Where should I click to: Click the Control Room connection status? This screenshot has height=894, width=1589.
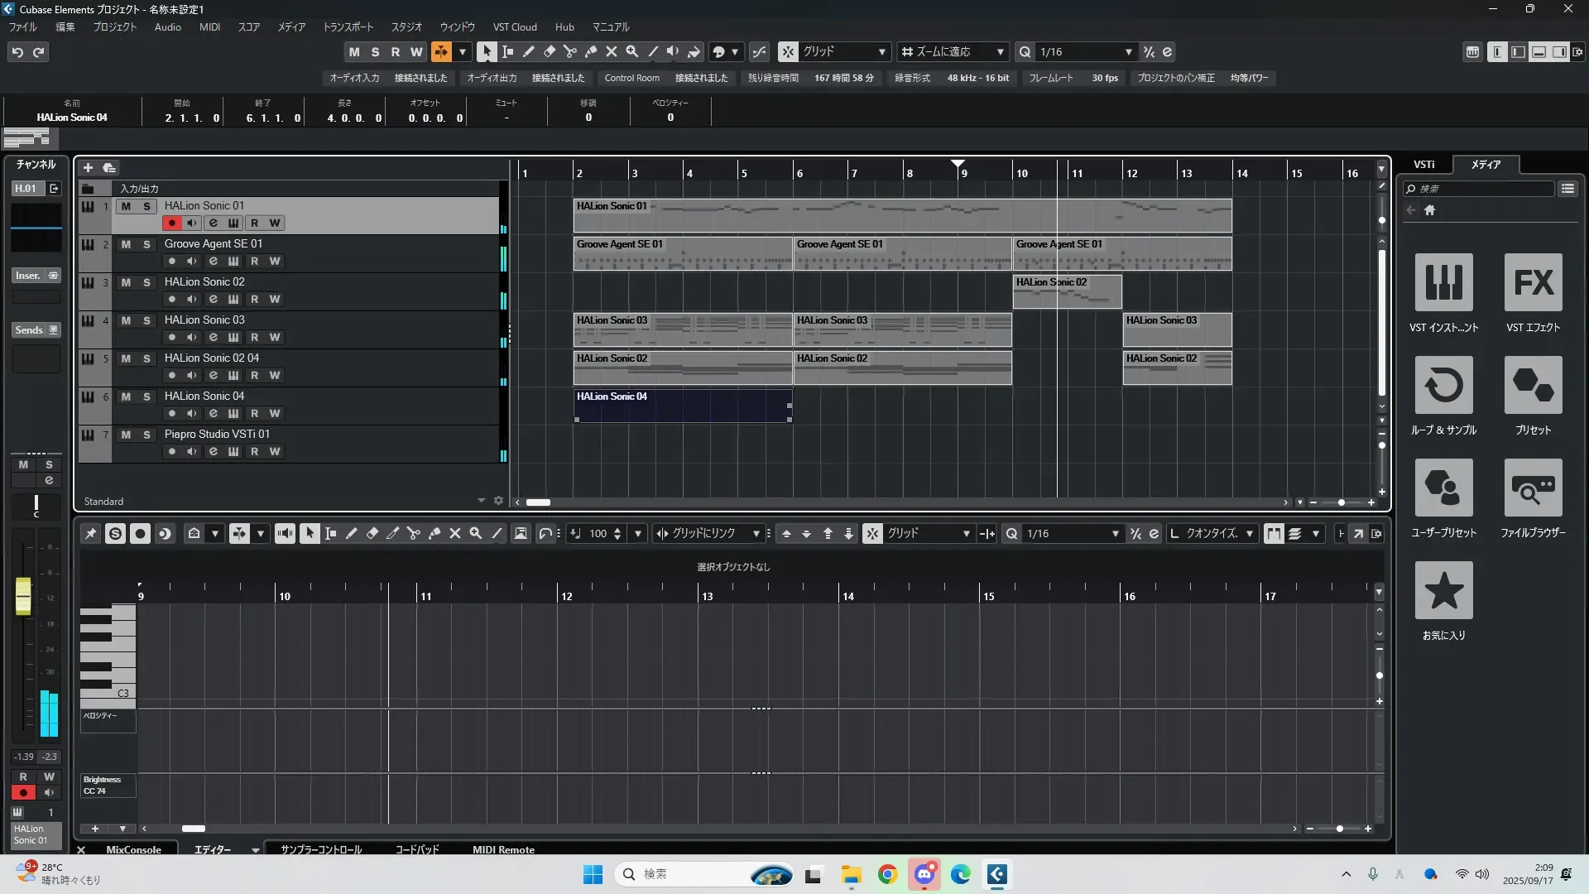tap(701, 78)
